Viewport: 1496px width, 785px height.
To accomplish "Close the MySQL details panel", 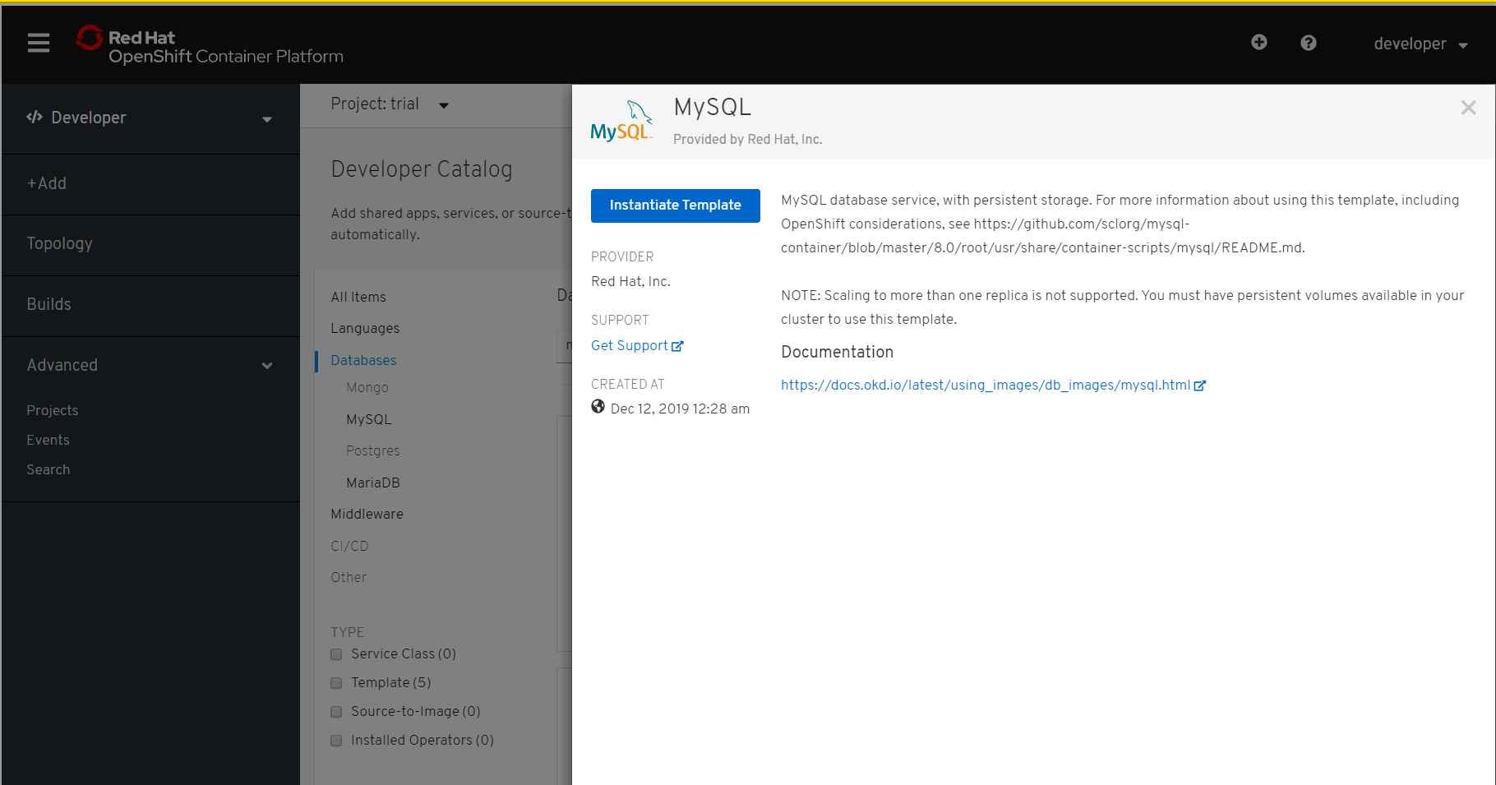I will 1468,108.
